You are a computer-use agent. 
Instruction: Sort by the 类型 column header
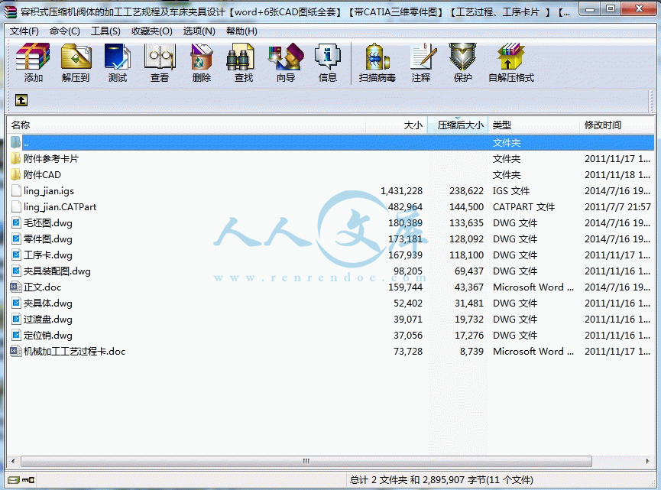point(533,125)
